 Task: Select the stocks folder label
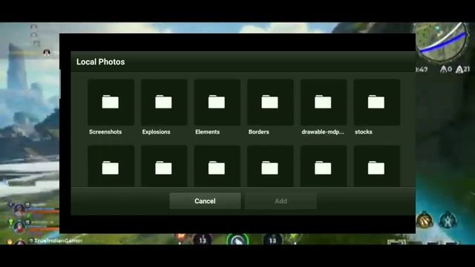(x=364, y=132)
